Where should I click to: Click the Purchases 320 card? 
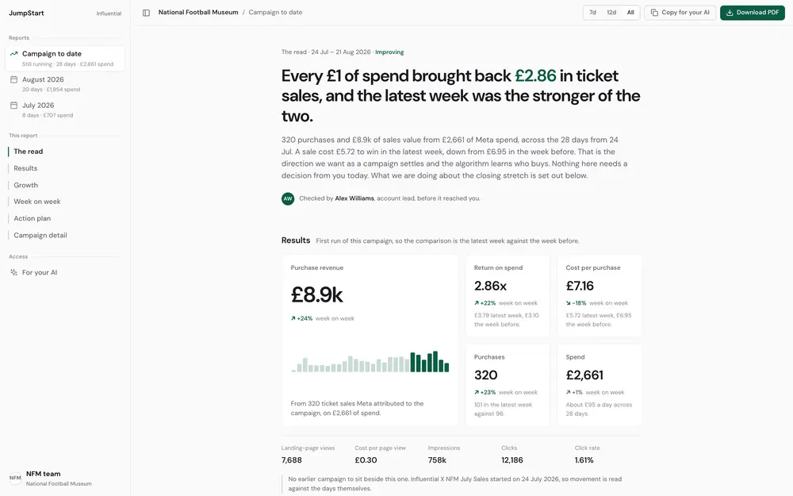click(x=508, y=385)
